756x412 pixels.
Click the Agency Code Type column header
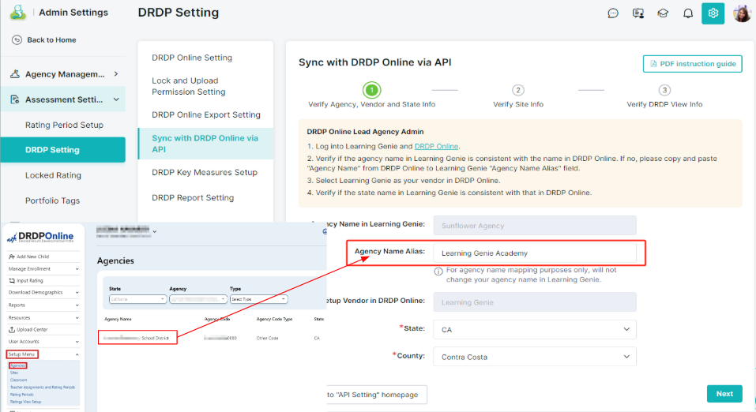tap(274, 319)
